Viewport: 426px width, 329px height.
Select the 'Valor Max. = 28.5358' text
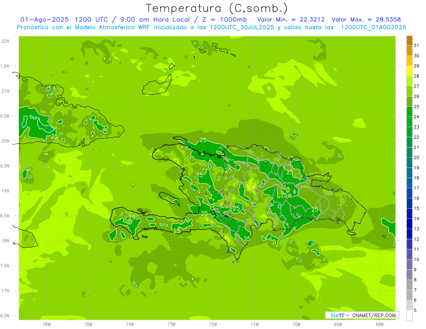coord(366,20)
